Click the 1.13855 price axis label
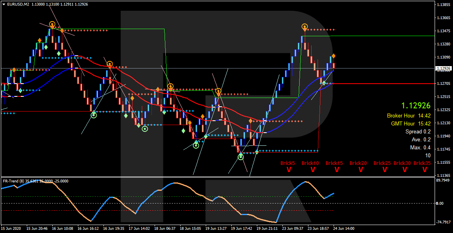This screenshot has width=453, height=233. (443, 5)
